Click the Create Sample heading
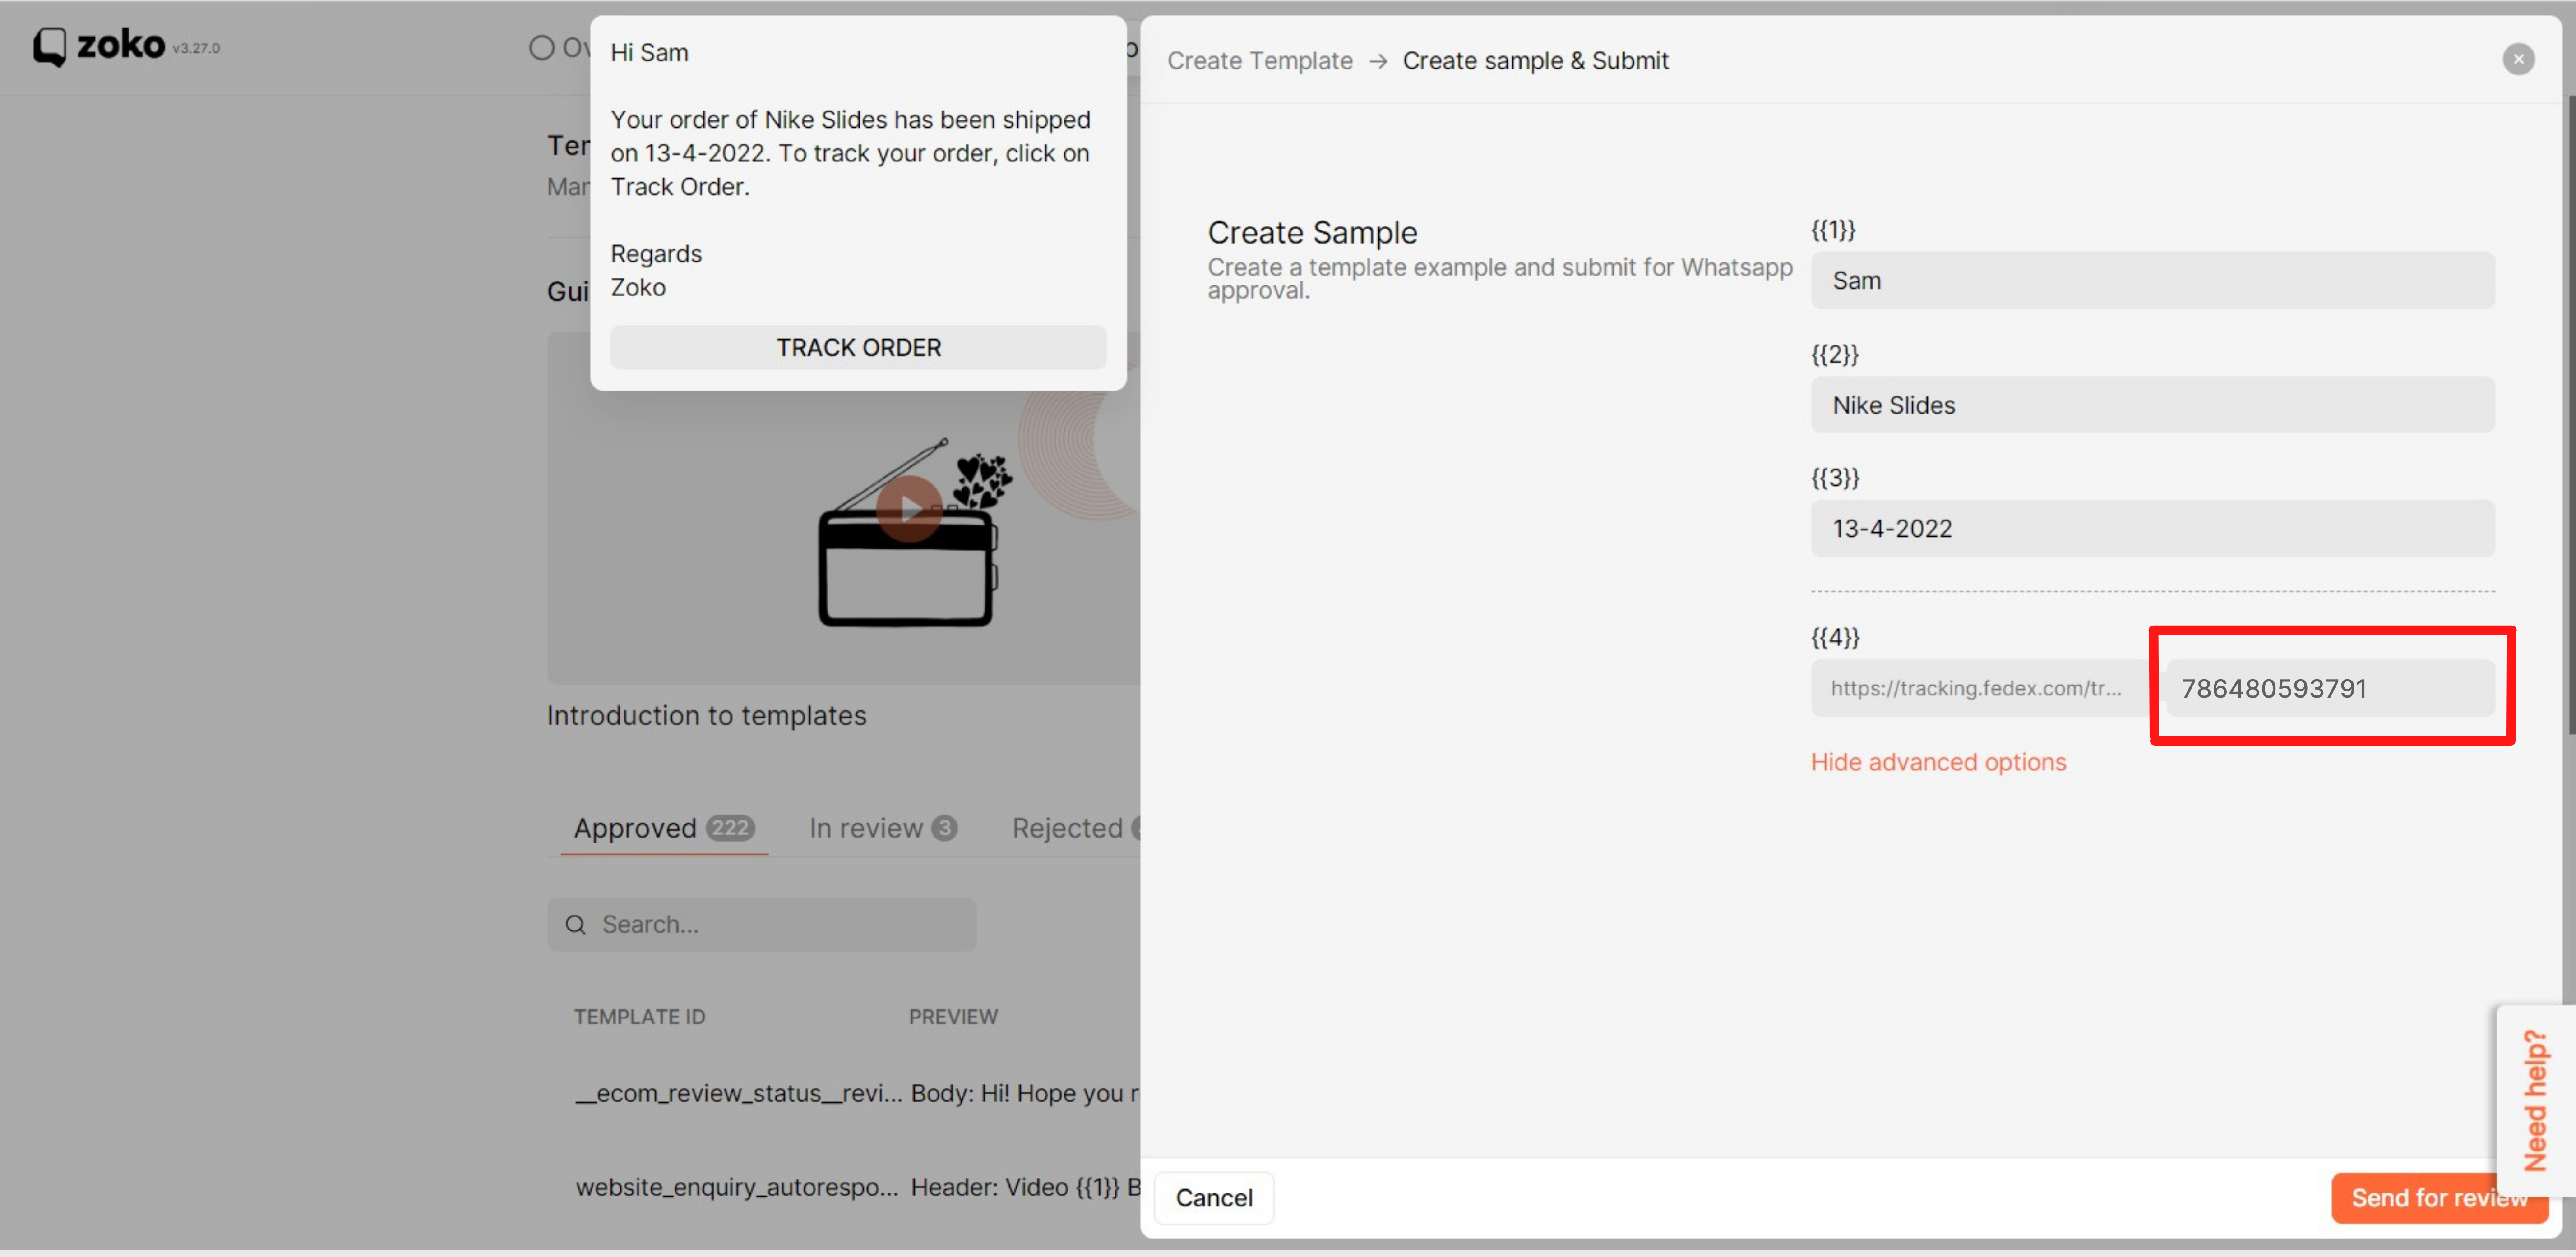 coord(1312,233)
